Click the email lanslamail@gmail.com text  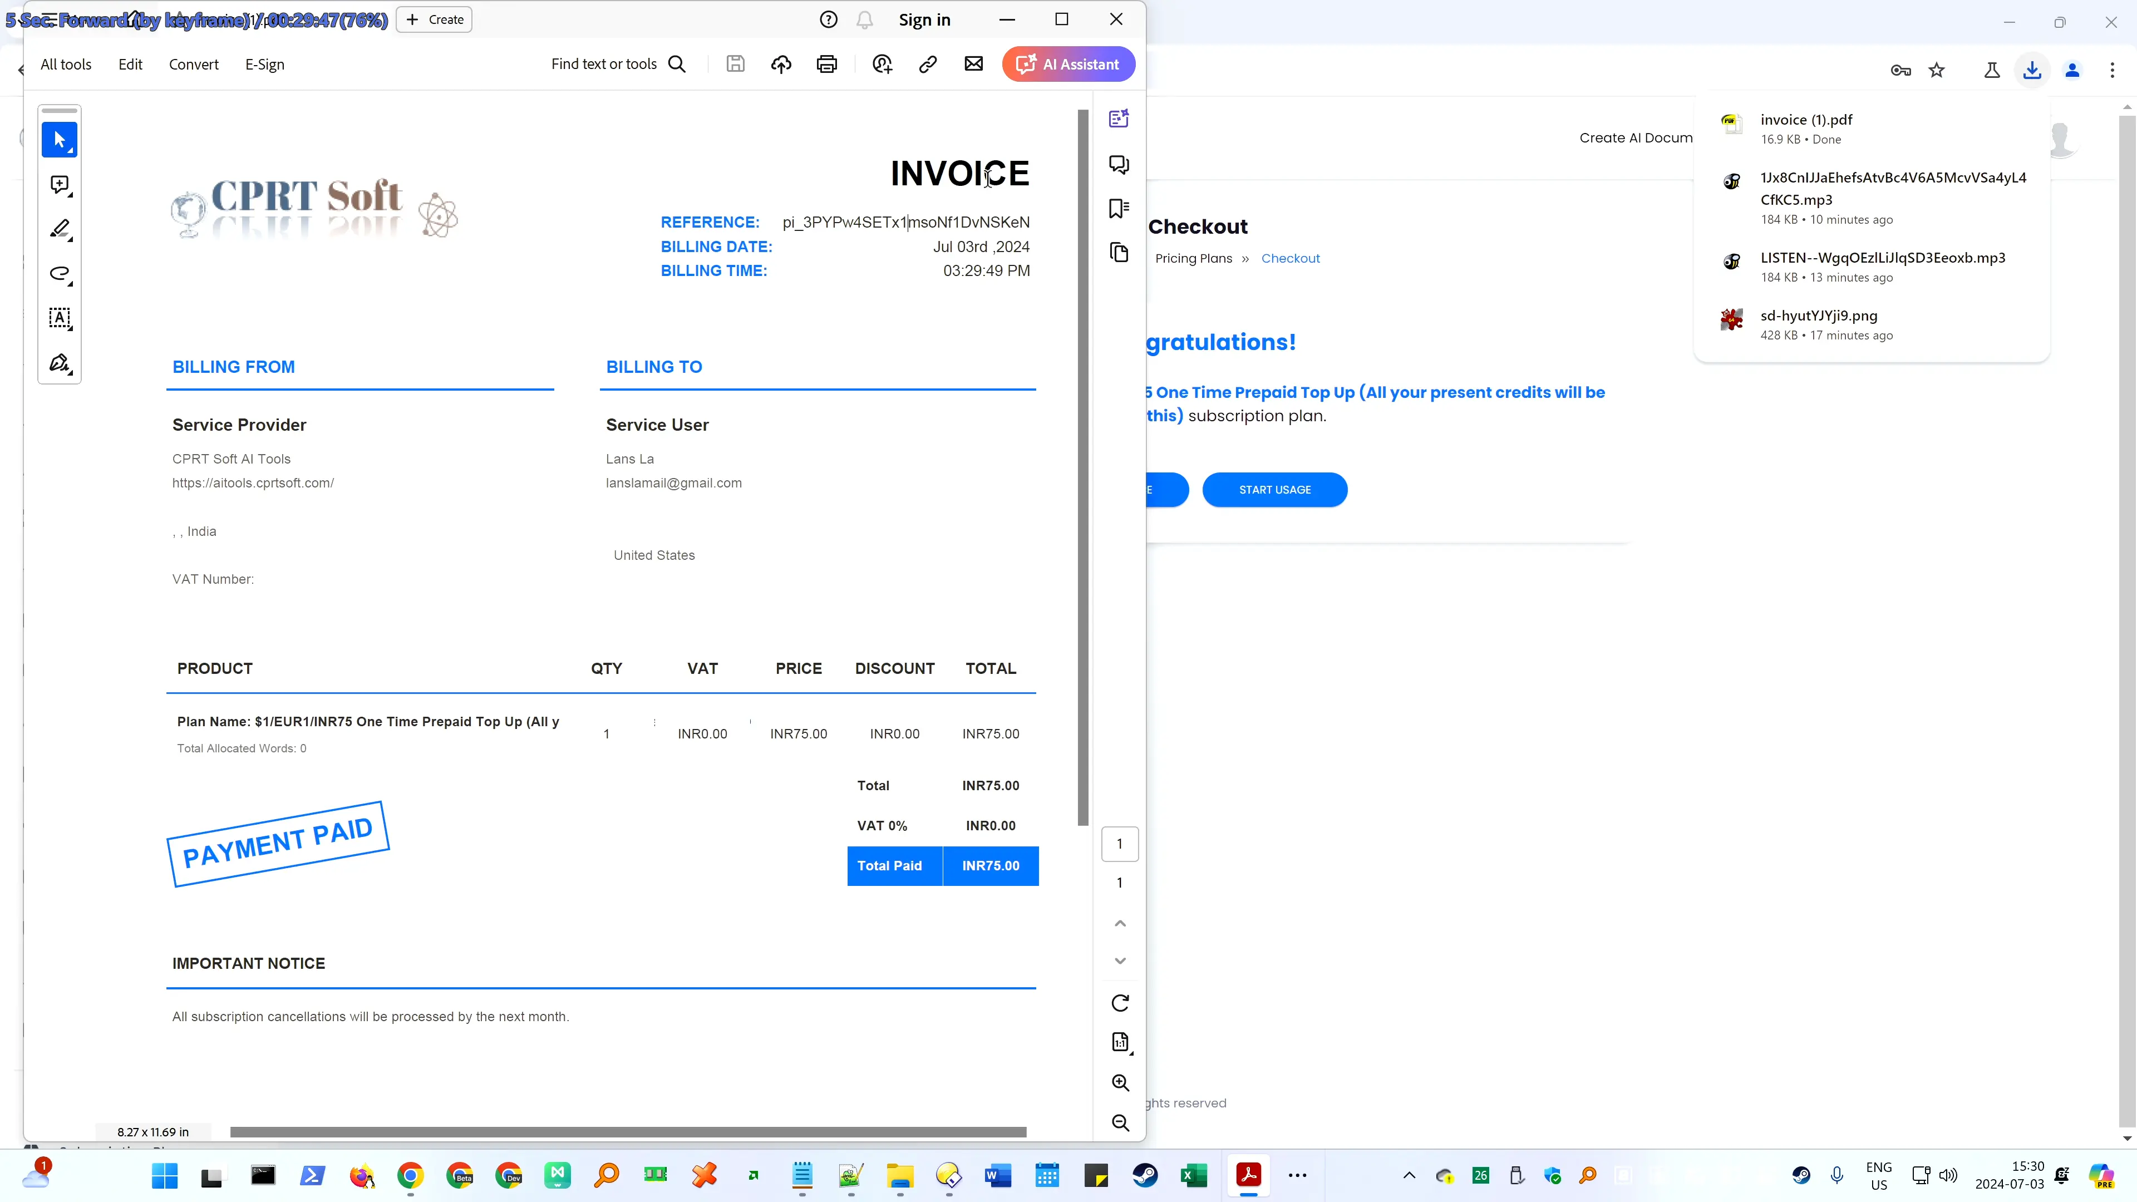673,483
